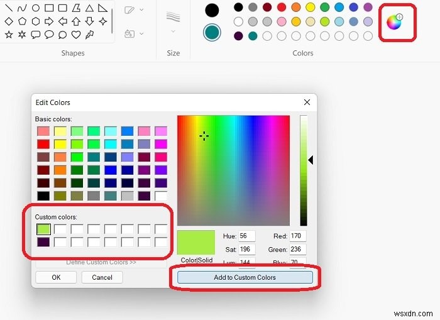Pick the dark purple custom palette color
This screenshot has height=320, width=440.
[238, 36]
